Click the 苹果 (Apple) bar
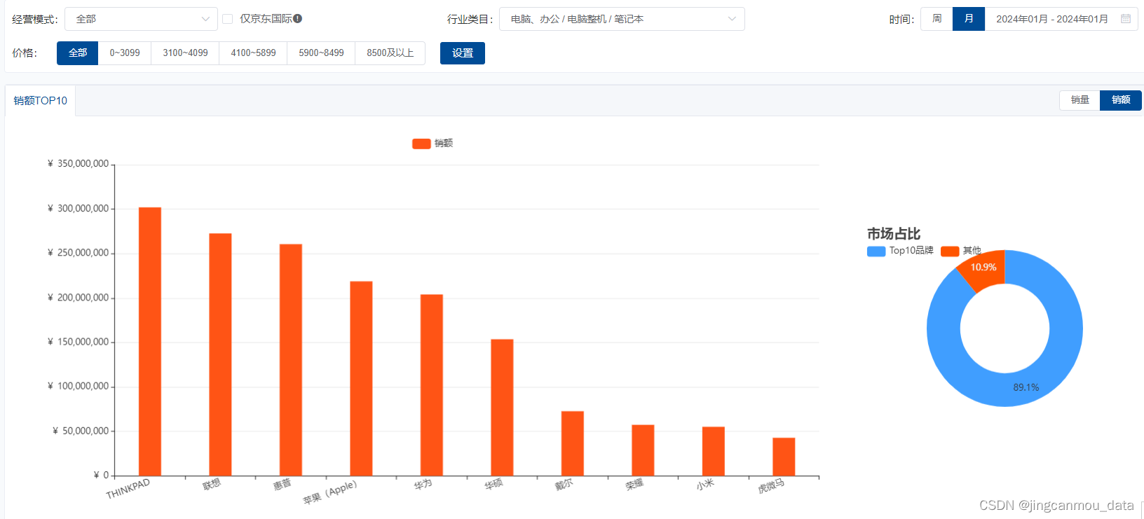 click(361, 379)
